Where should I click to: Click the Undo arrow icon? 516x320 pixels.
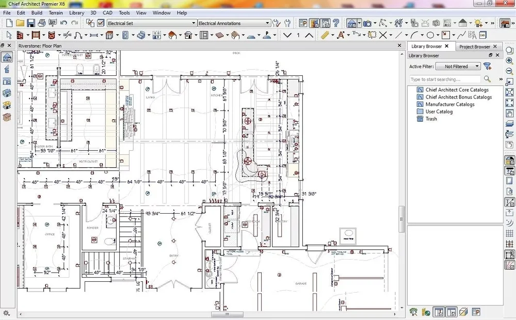tap(63, 23)
